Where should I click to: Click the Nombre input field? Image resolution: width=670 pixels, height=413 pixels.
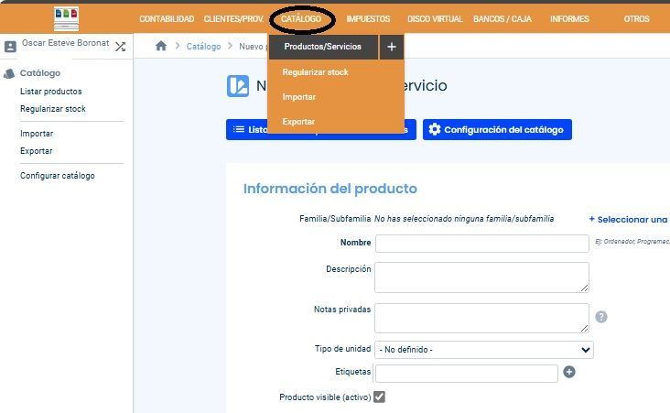[482, 244]
